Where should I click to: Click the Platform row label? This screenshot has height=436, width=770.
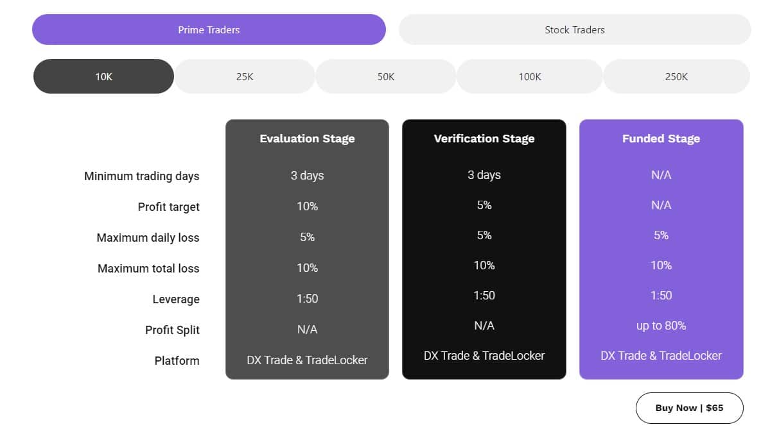click(x=177, y=361)
